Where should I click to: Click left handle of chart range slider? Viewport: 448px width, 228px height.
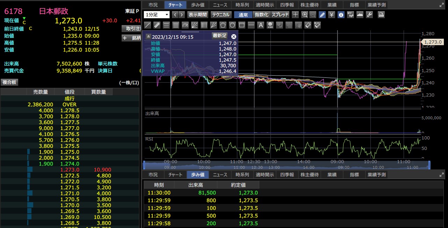click(145, 165)
